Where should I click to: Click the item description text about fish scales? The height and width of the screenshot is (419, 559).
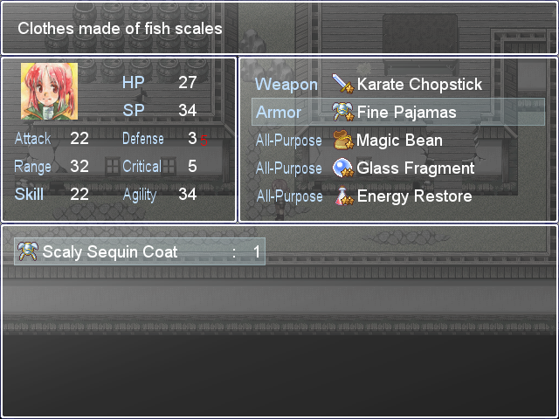point(120,29)
